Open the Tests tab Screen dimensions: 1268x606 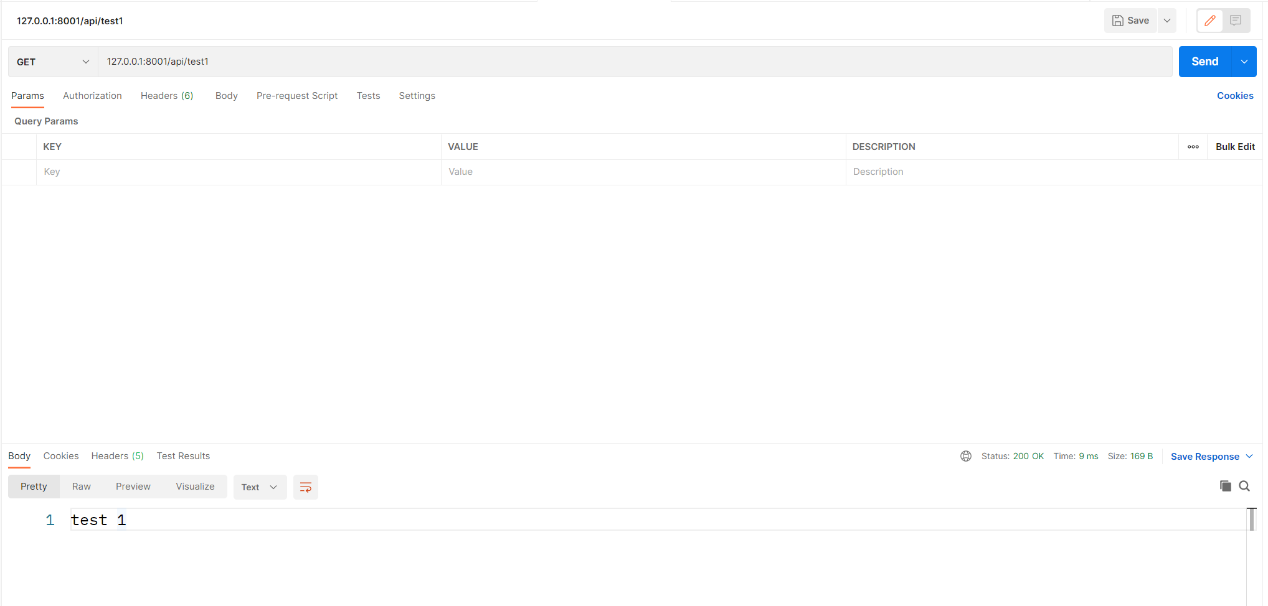tap(368, 96)
